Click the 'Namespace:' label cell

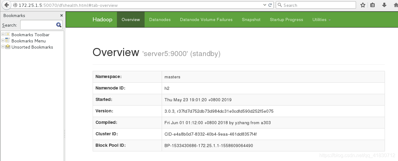[127, 77]
